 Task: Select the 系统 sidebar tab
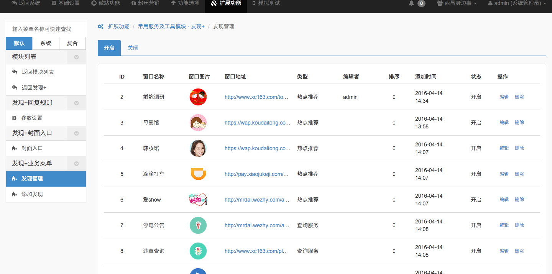(x=46, y=43)
